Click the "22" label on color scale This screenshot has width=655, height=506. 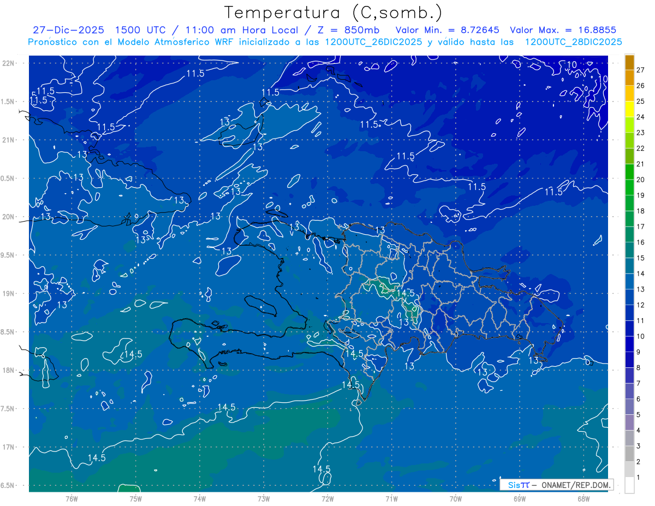pos(641,148)
